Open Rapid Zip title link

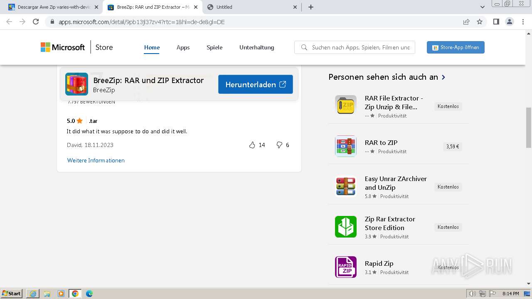pyautogui.click(x=379, y=263)
